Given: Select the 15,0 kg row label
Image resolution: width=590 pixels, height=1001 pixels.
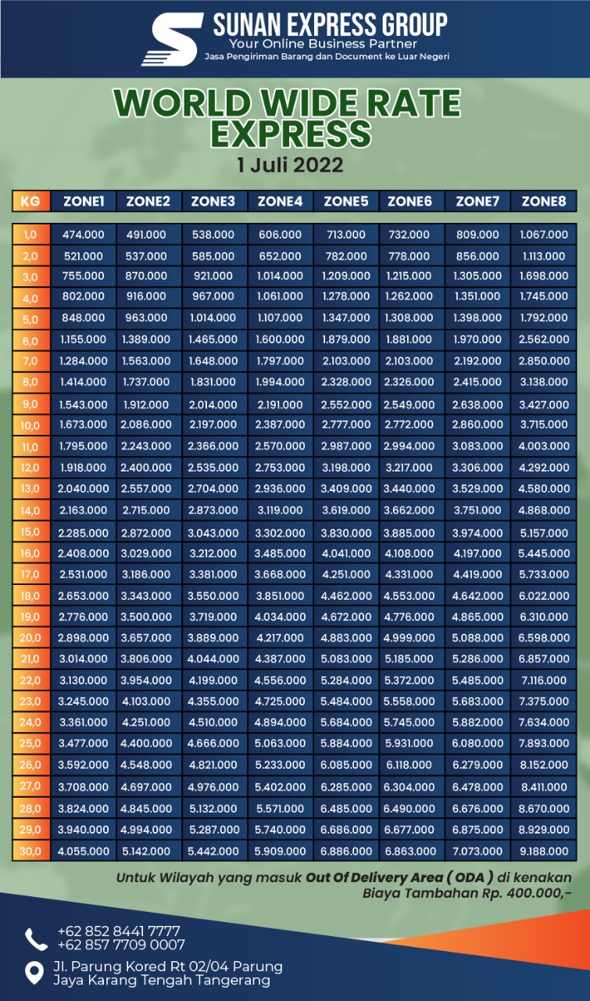Looking at the screenshot, I should [30, 532].
